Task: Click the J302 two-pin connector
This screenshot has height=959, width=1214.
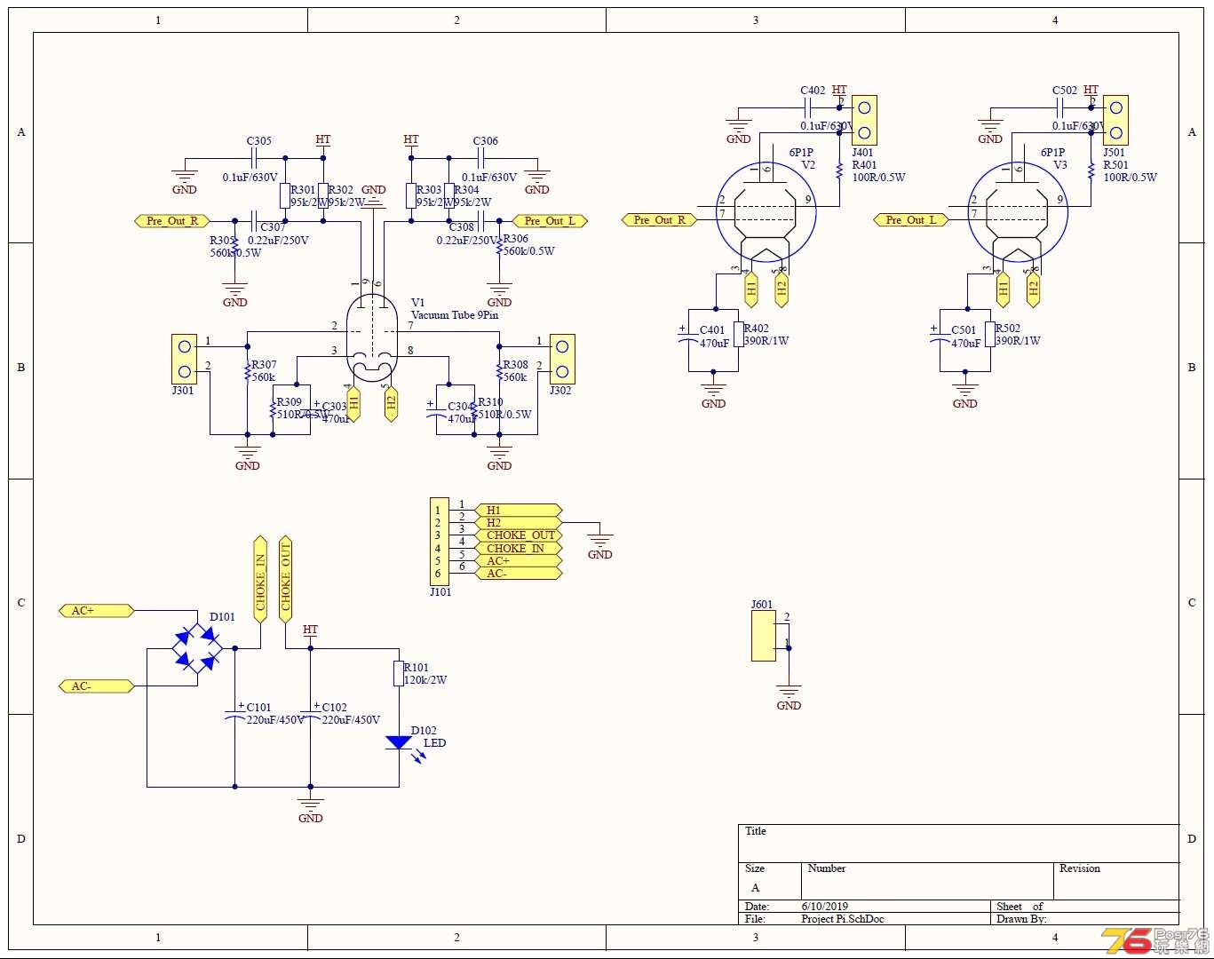Action: pos(562,359)
